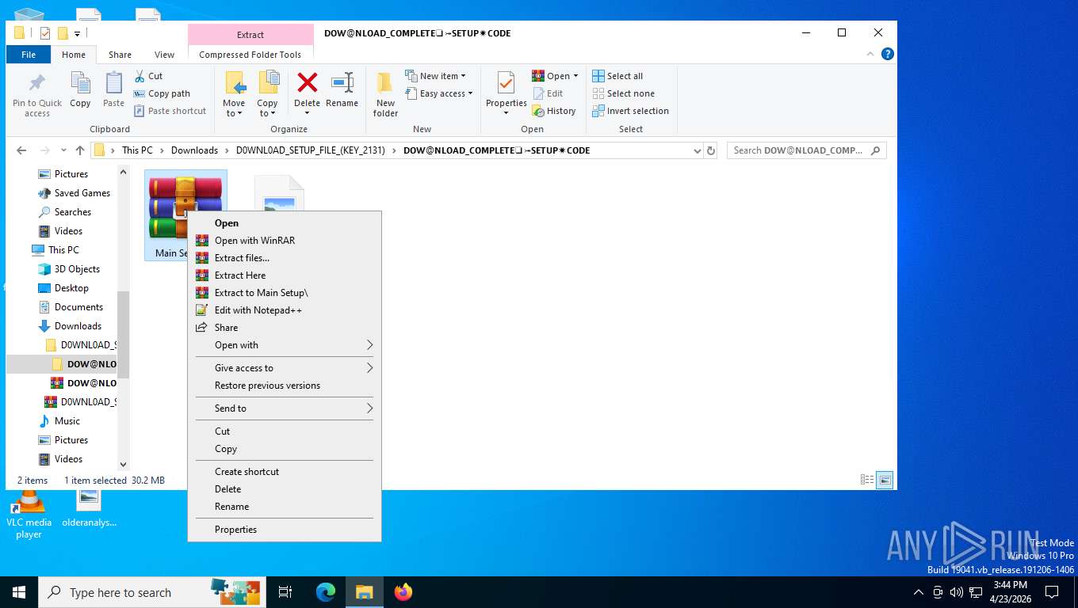Refresh the current folder view
This screenshot has width=1078, height=608.
click(711, 150)
